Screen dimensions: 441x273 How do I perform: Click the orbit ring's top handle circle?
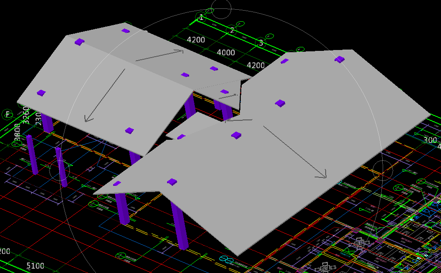pos(221,9)
